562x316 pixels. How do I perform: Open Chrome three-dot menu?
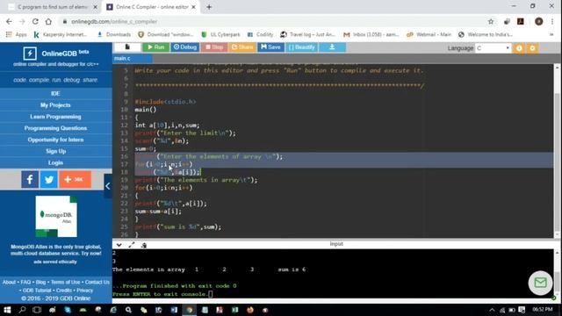tap(552, 21)
